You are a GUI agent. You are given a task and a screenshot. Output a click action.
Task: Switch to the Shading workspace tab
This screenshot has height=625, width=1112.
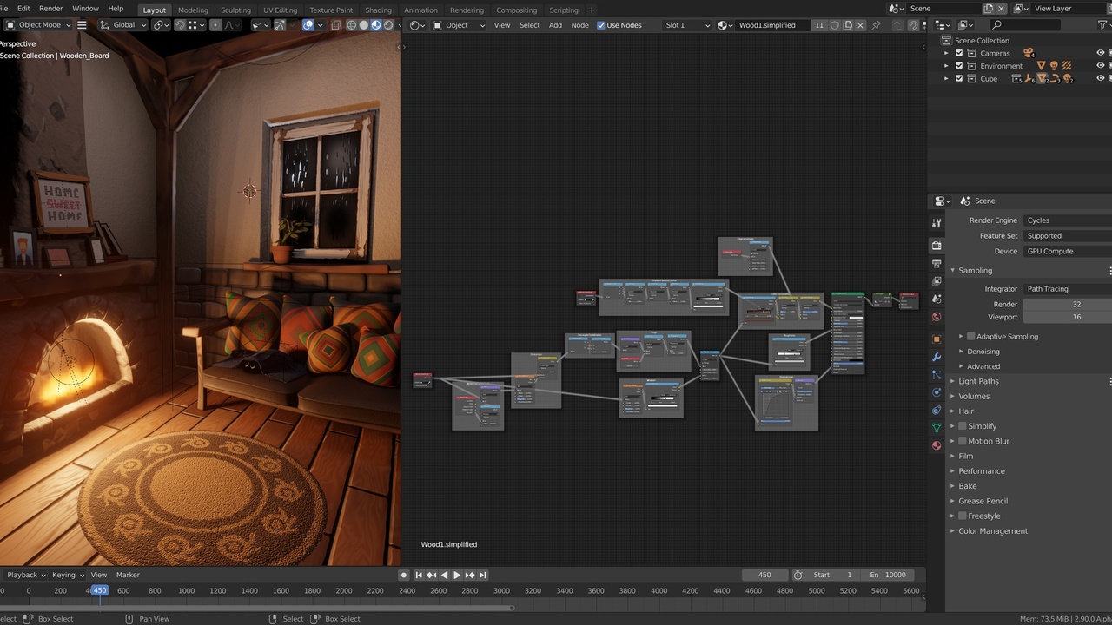coord(378,10)
